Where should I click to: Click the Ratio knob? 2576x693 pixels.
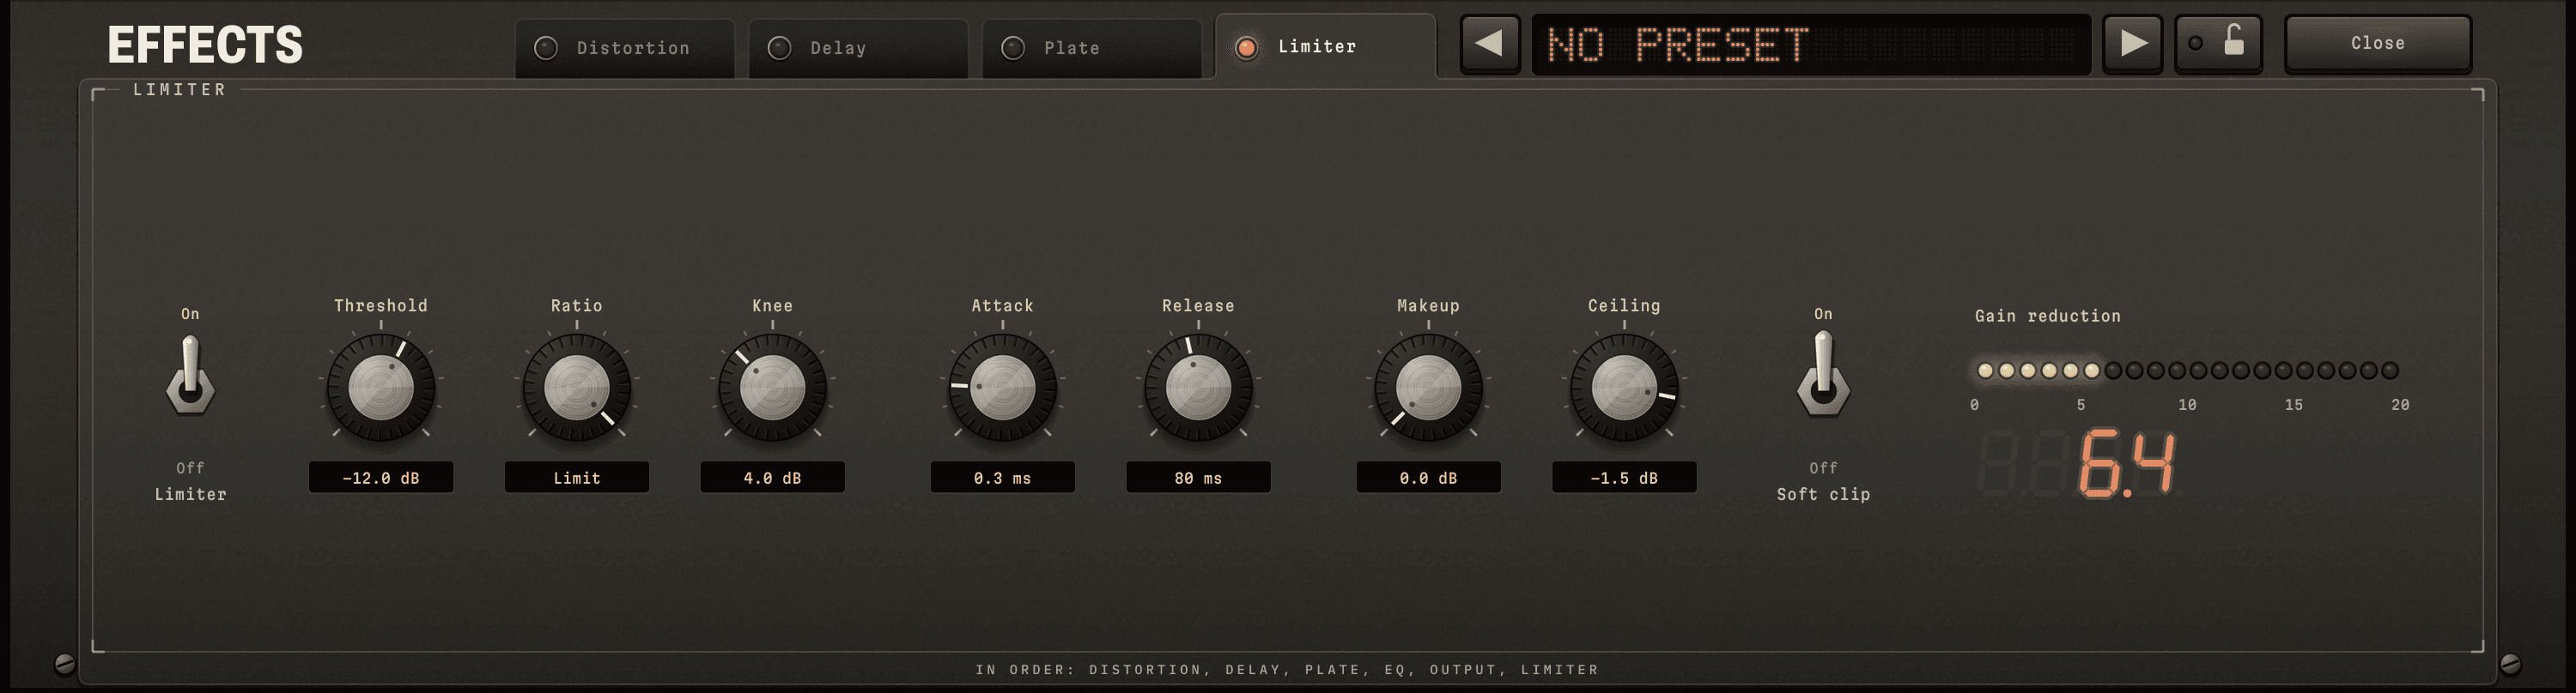point(577,388)
